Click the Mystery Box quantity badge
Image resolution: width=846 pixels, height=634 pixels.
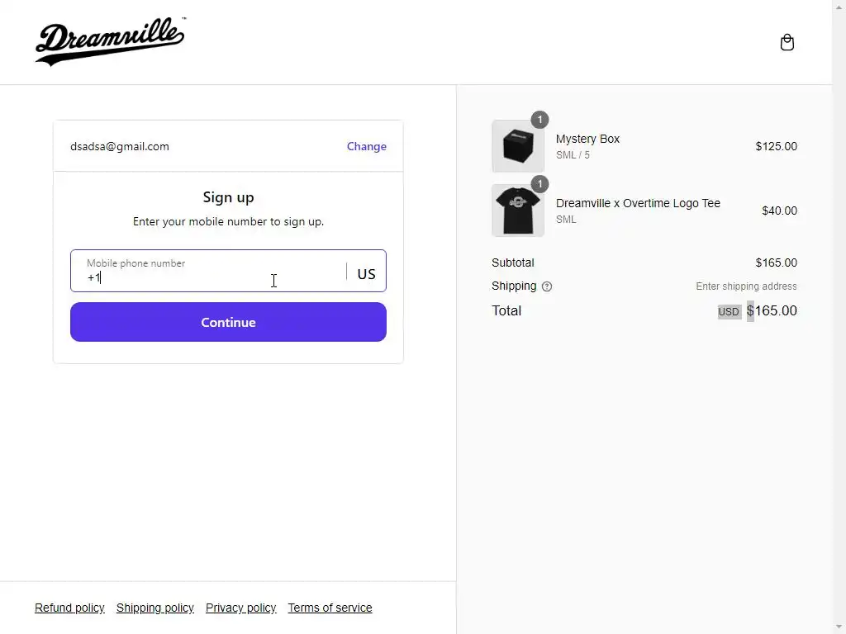(x=539, y=120)
